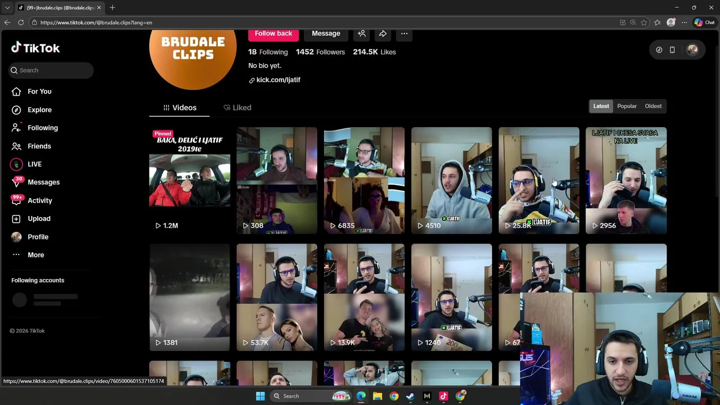Screen dimensions: 720x405
Task: Click the TikTok sidebar search field
Action: (51, 70)
